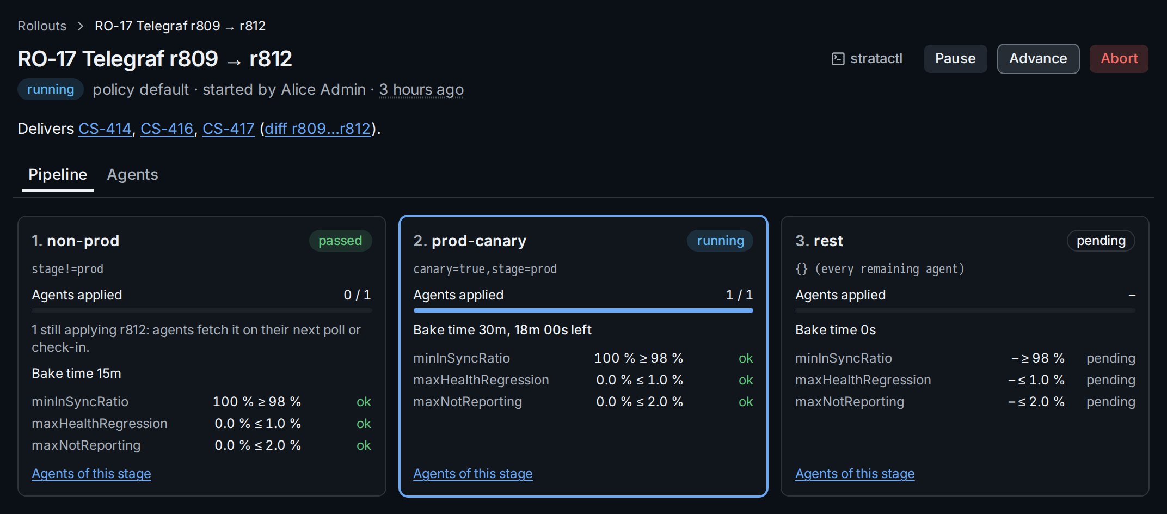Advance the rollout to next stage
Screen dimensions: 1167x514
(x=1038, y=59)
